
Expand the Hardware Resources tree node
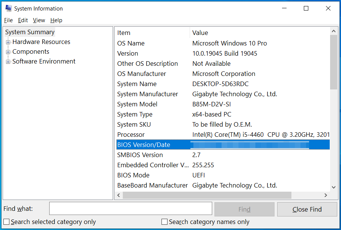coord(8,42)
